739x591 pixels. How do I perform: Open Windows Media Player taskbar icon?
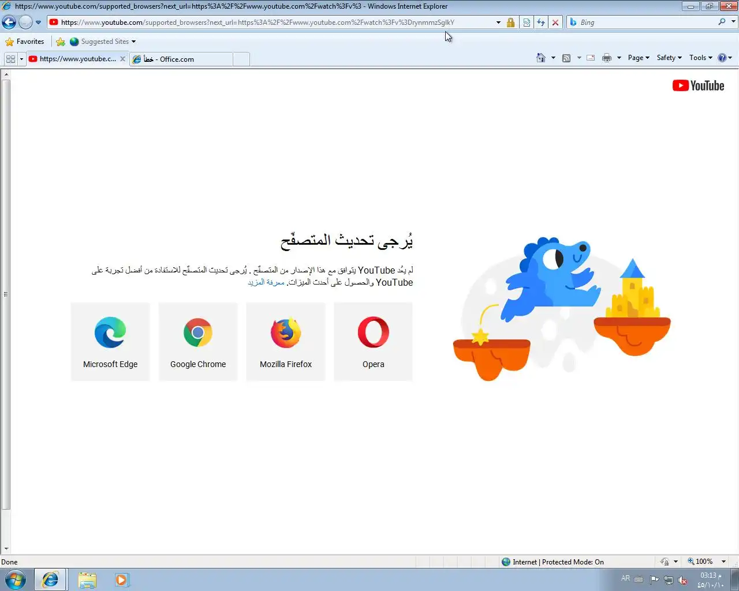click(x=122, y=579)
